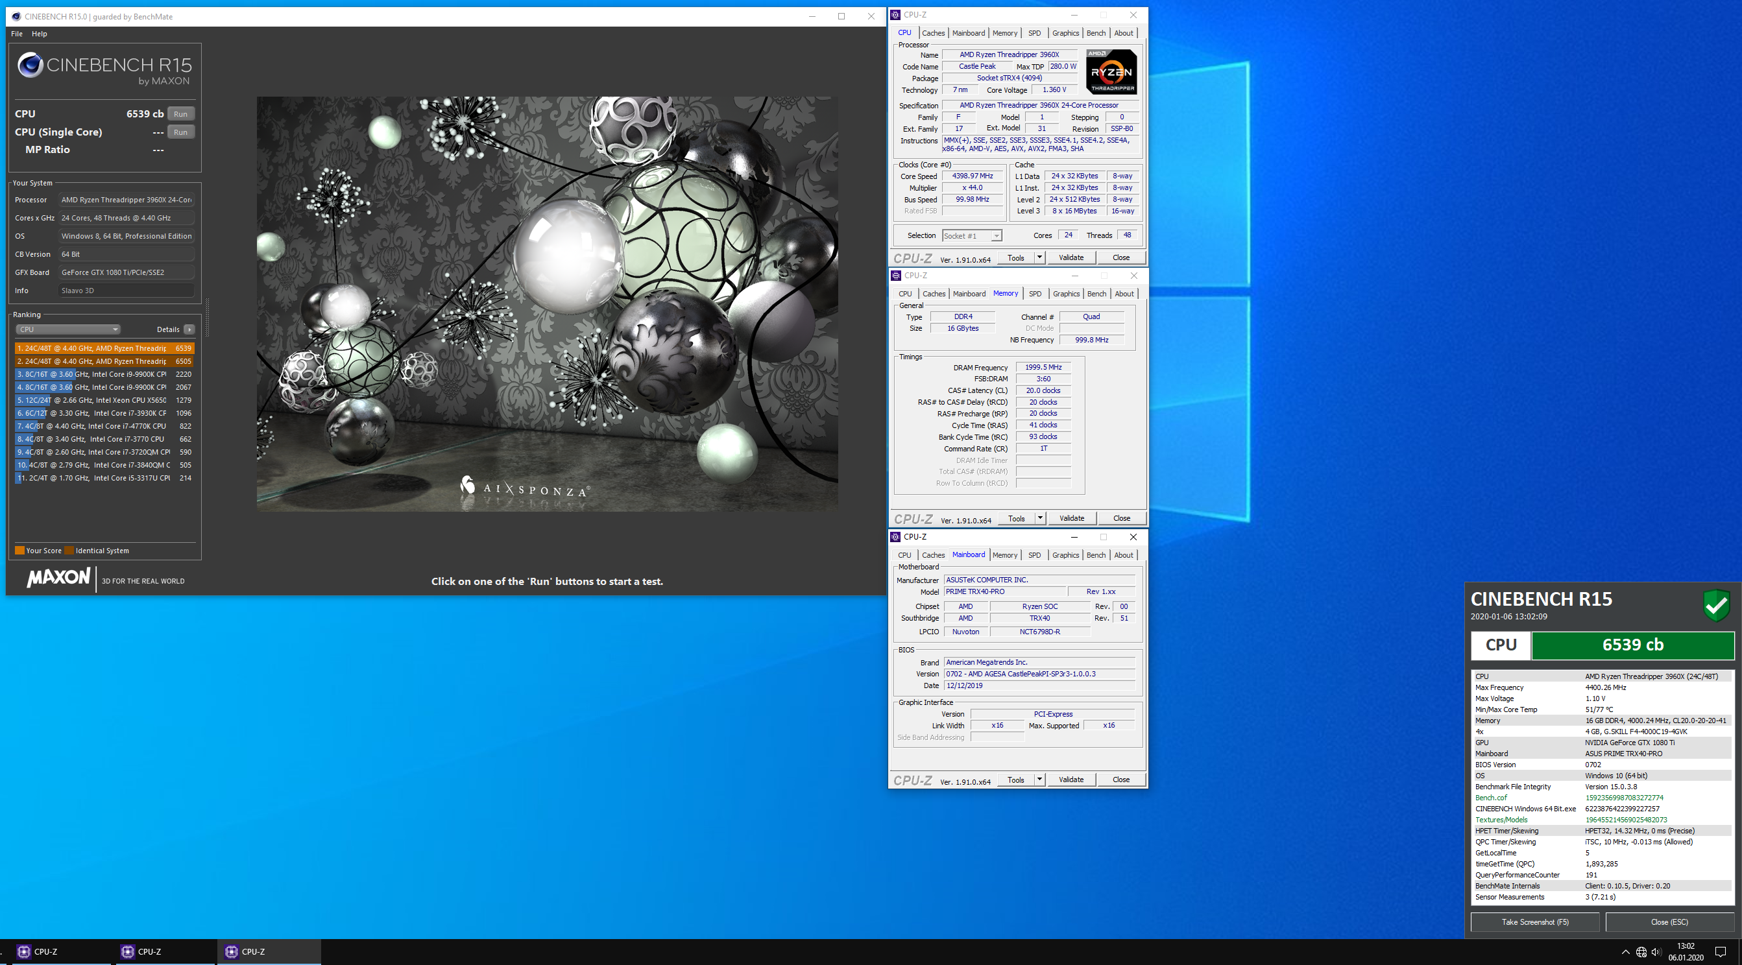Show hidden tray icons chevron
1742x965 pixels.
[1626, 952]
